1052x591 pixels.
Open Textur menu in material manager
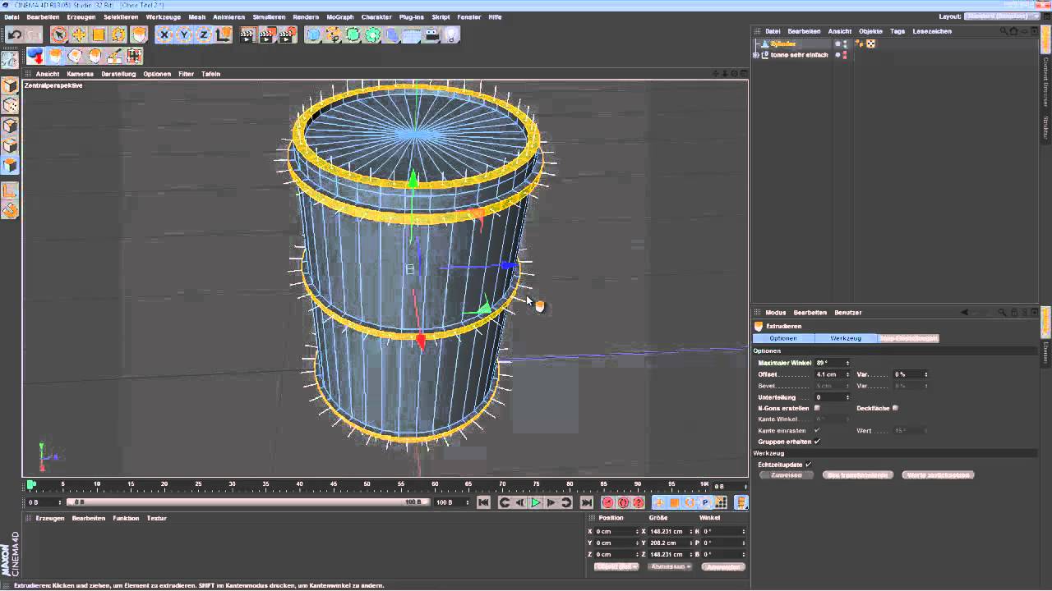(157, 519)
